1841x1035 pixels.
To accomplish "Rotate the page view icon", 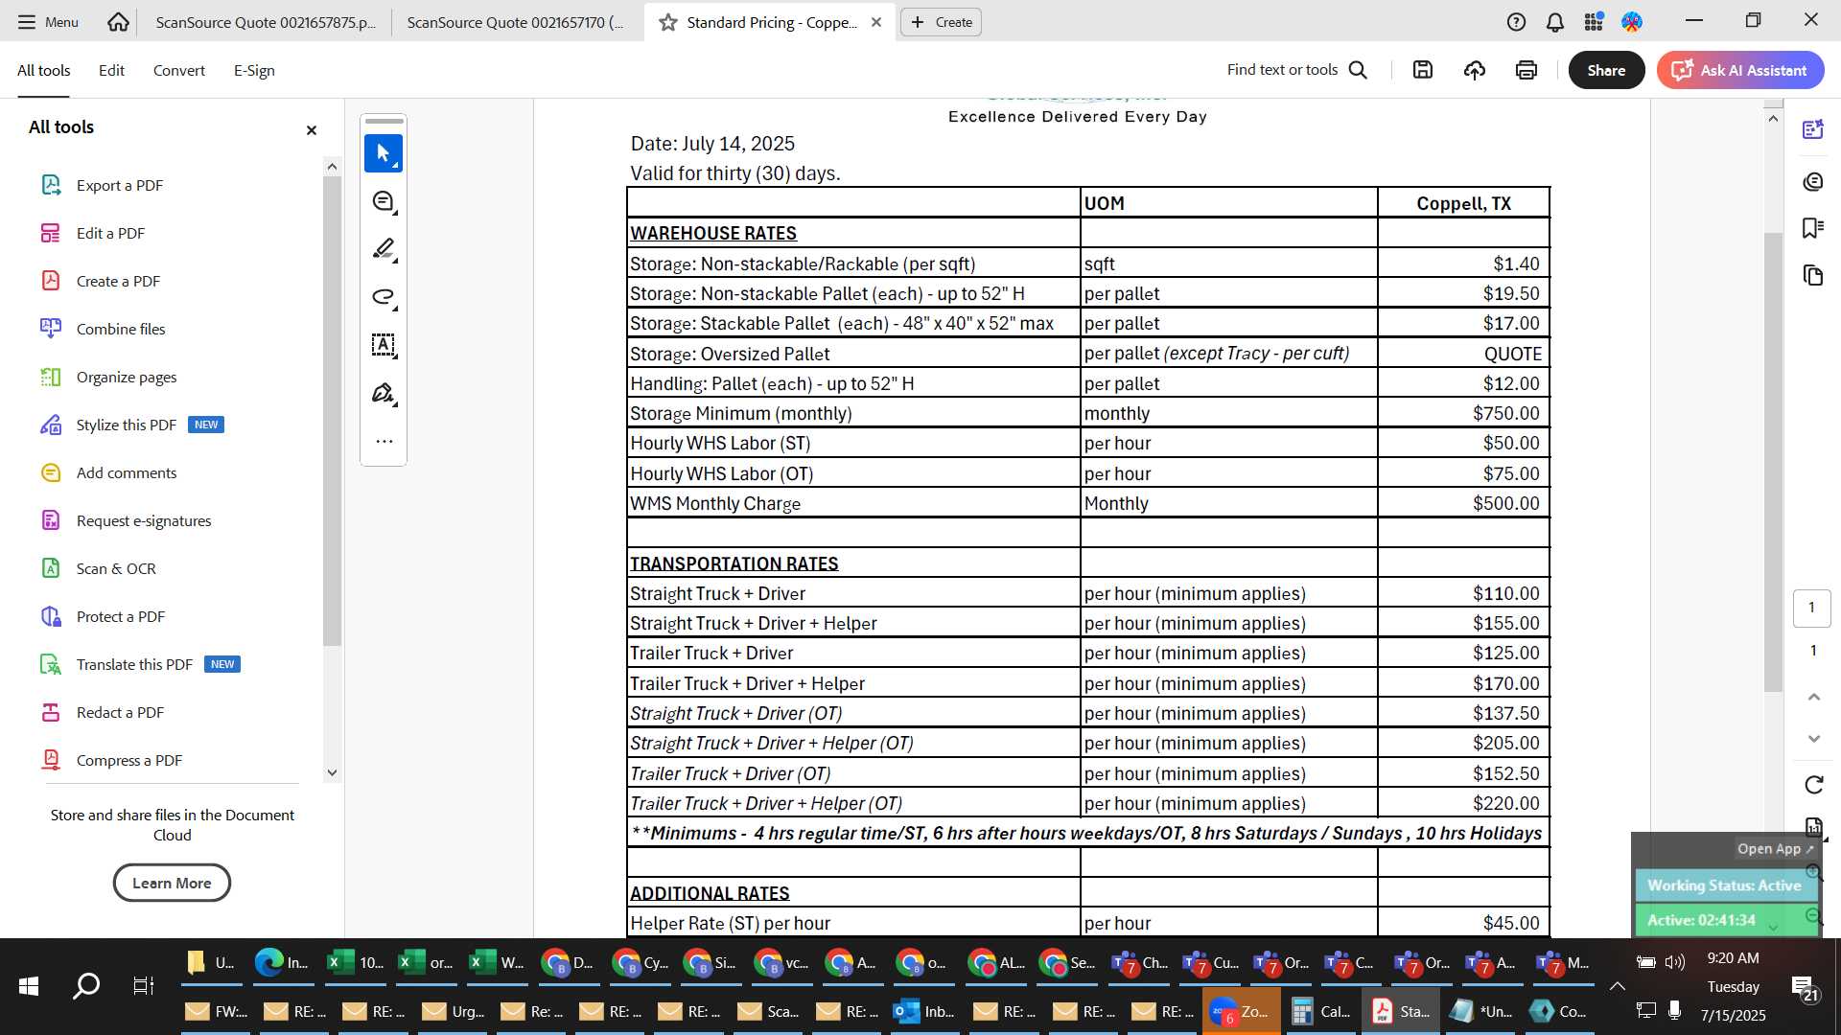I will (x=1813, y=785).
